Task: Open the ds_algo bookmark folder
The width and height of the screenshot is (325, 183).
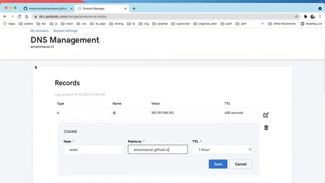Action: [x=97, y=24]
